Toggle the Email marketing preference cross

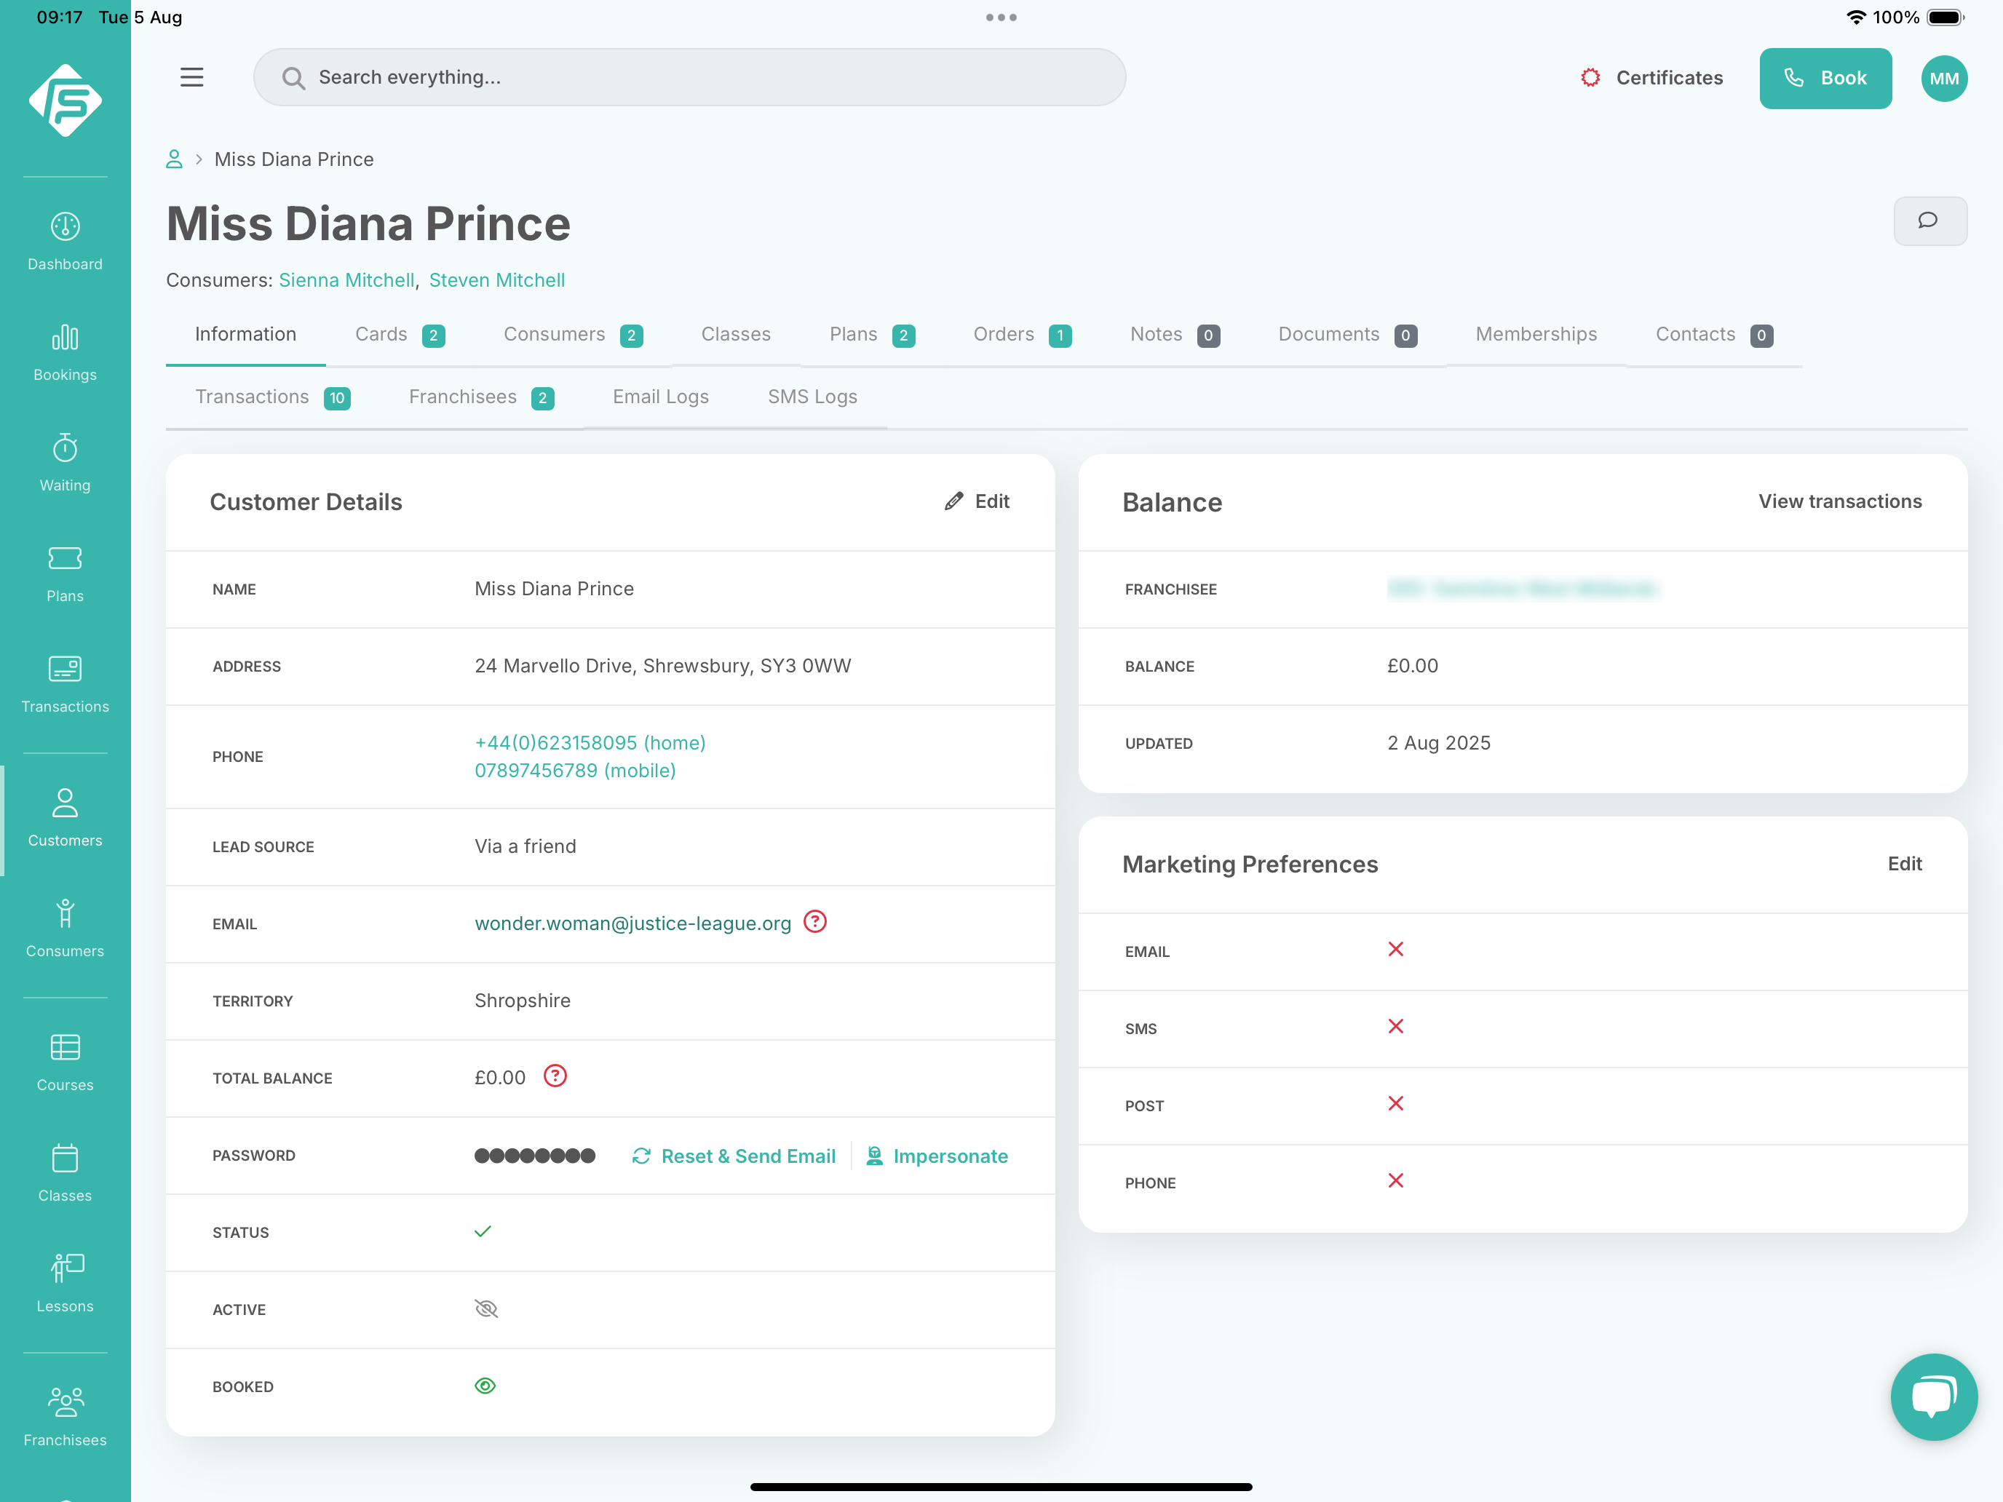[x=1395, y=949]
